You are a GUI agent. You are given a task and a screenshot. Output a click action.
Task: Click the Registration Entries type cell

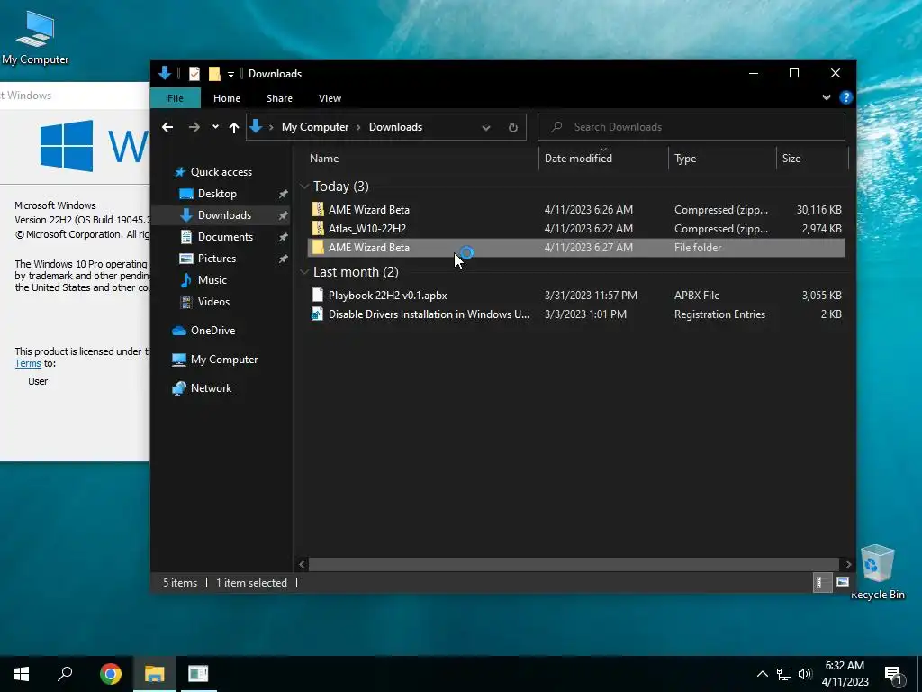coord(719,314)
